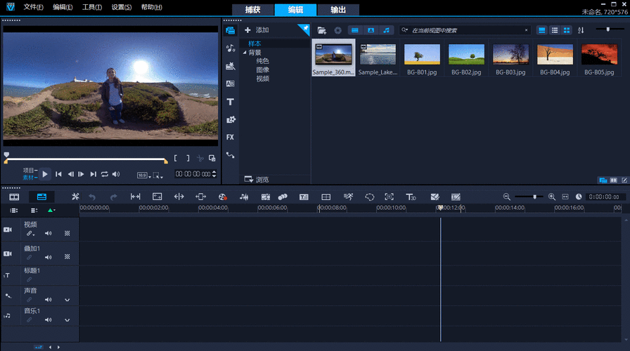Open the Transition library AB icon
Screen dimensions: 630x351
(x=230, y=84)
